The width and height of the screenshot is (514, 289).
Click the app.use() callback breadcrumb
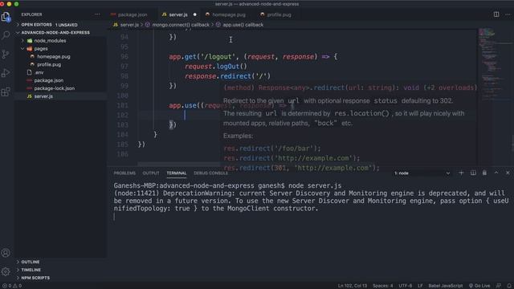(239, 25)
